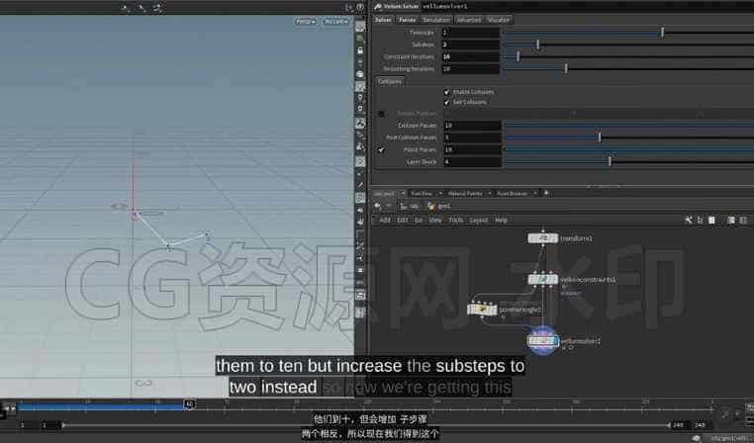The width and height of the screenshot is (754, 443).
Task: Select the vellumconstraints1 node
Action: (543, 279)
